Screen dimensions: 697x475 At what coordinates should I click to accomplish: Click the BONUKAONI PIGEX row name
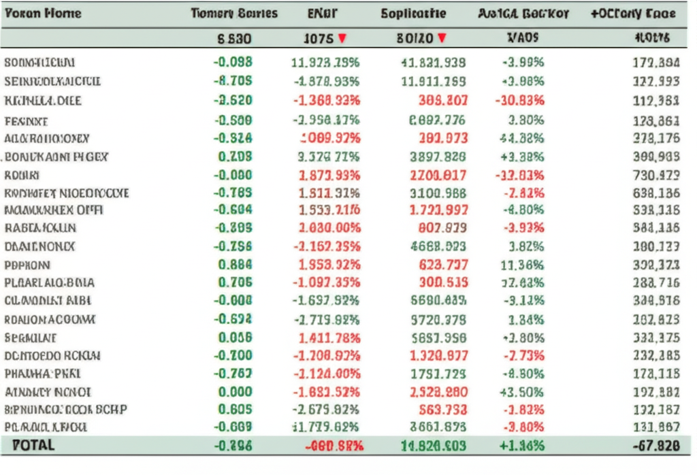point(56,157)
